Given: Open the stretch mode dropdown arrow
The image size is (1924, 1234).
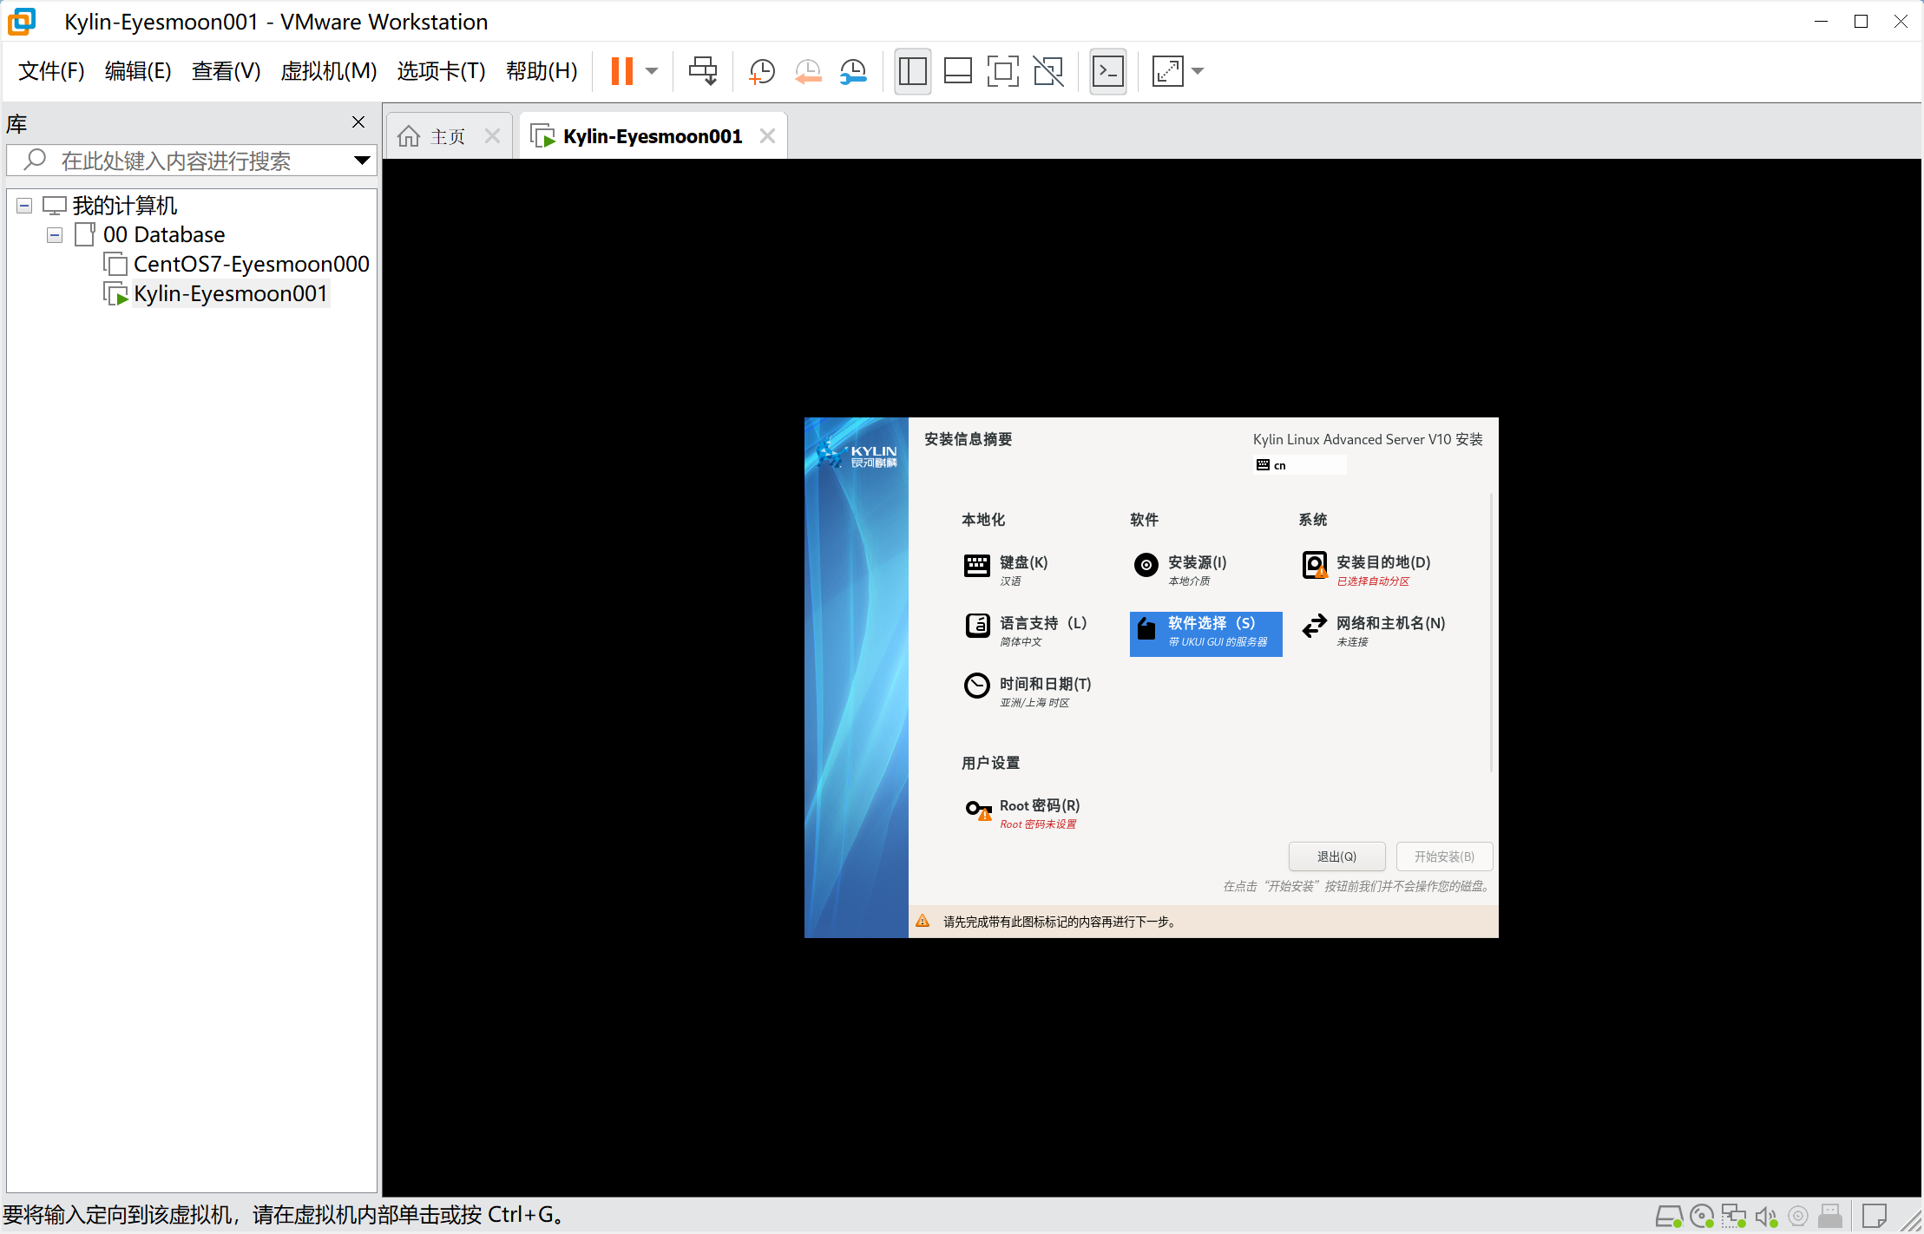Looking at the screenshot, I should [1198, 71].
